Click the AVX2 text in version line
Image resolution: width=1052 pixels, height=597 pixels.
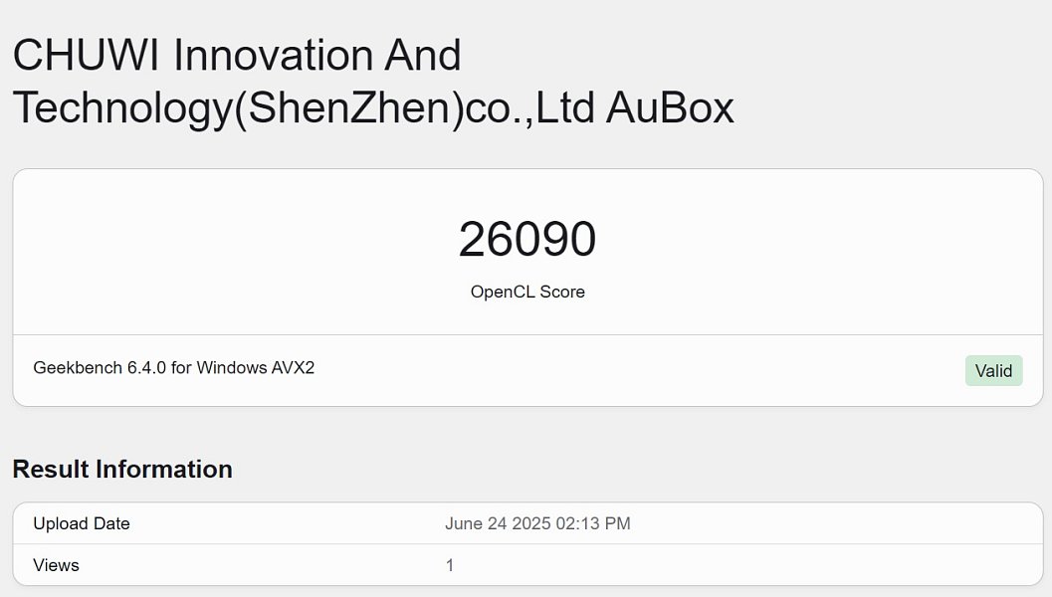295,368
